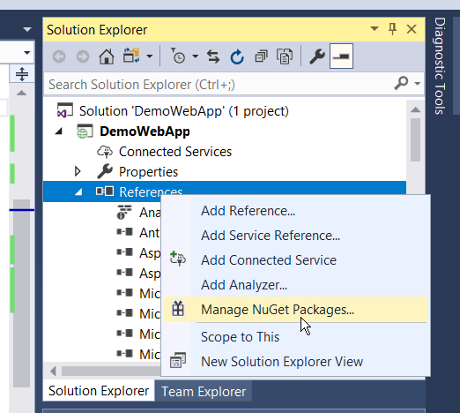Open the Solution Explorer window position dropdown
The image size is (460, 413).
coord(375,29)
